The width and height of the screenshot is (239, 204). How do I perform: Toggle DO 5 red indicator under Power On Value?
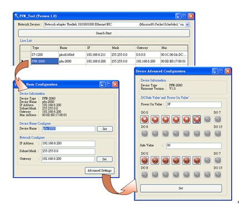(x=197, y=120)
